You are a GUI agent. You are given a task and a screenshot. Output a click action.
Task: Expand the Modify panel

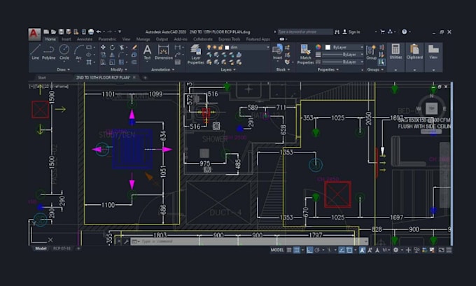(x=119, y=69)
